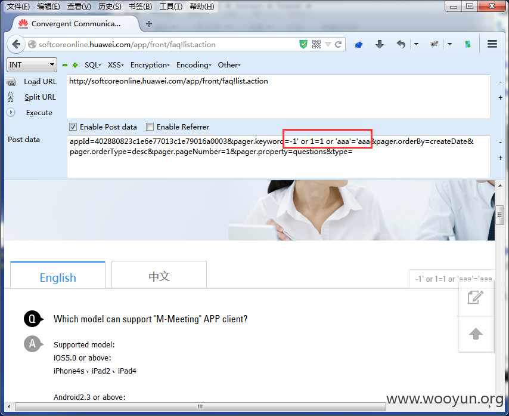Click the vertical scrollbar thumb of the page
The image size is (509, 416).
click(x=500, y=215)
